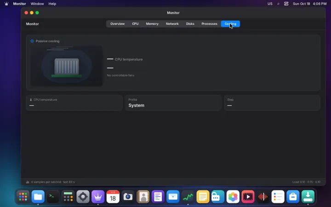This screenshot has height=207, width=331.
Task: Open the green downloader app in dock
Action: pos(308,197)
